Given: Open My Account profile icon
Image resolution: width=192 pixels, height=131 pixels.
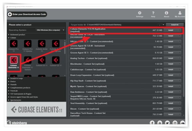Looking at the screenshot, I should [x=180, y=13].
